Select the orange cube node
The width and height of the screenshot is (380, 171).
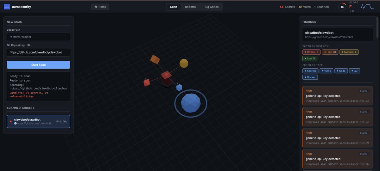coord(155,59)
